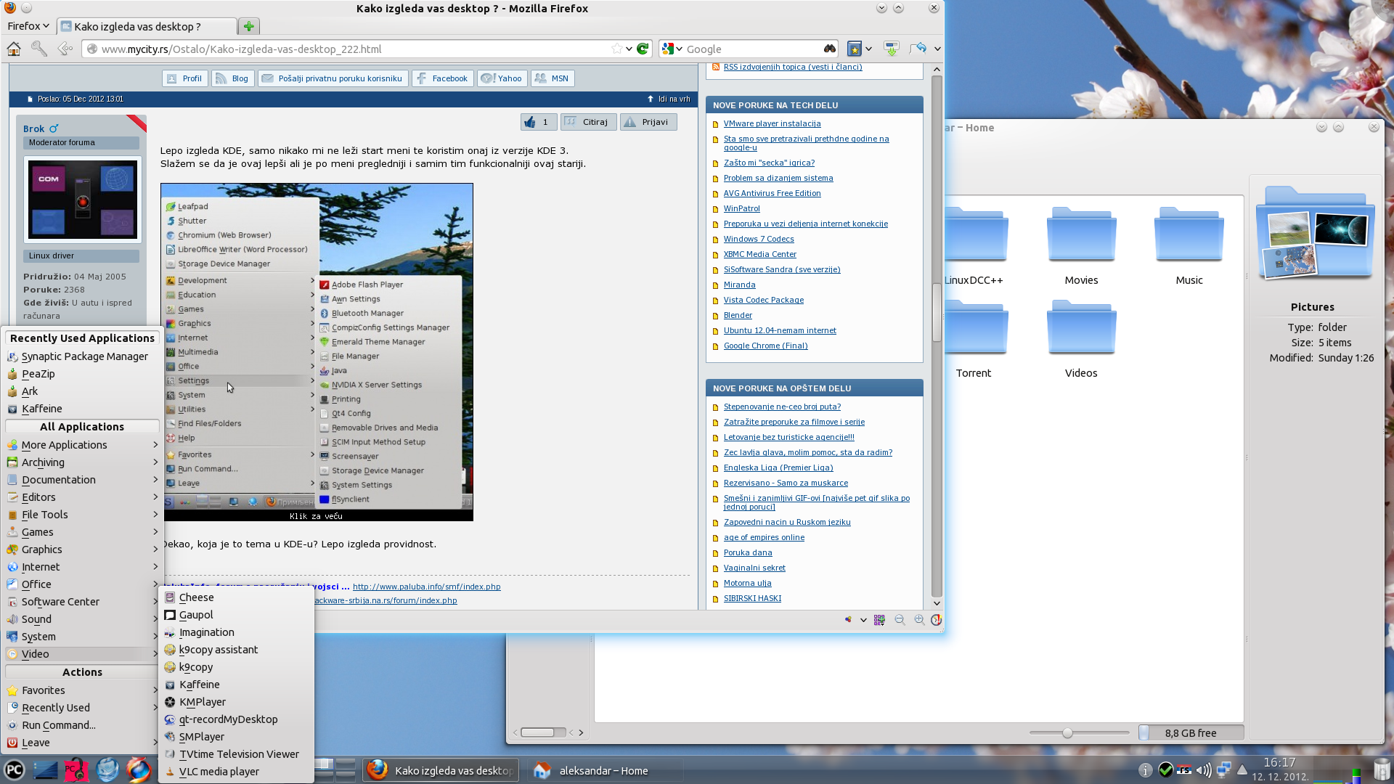The height and width of the screenshot is (784, 1394).
Task: Launch VLC media player from Video submenu
Action: pos(219,772)
